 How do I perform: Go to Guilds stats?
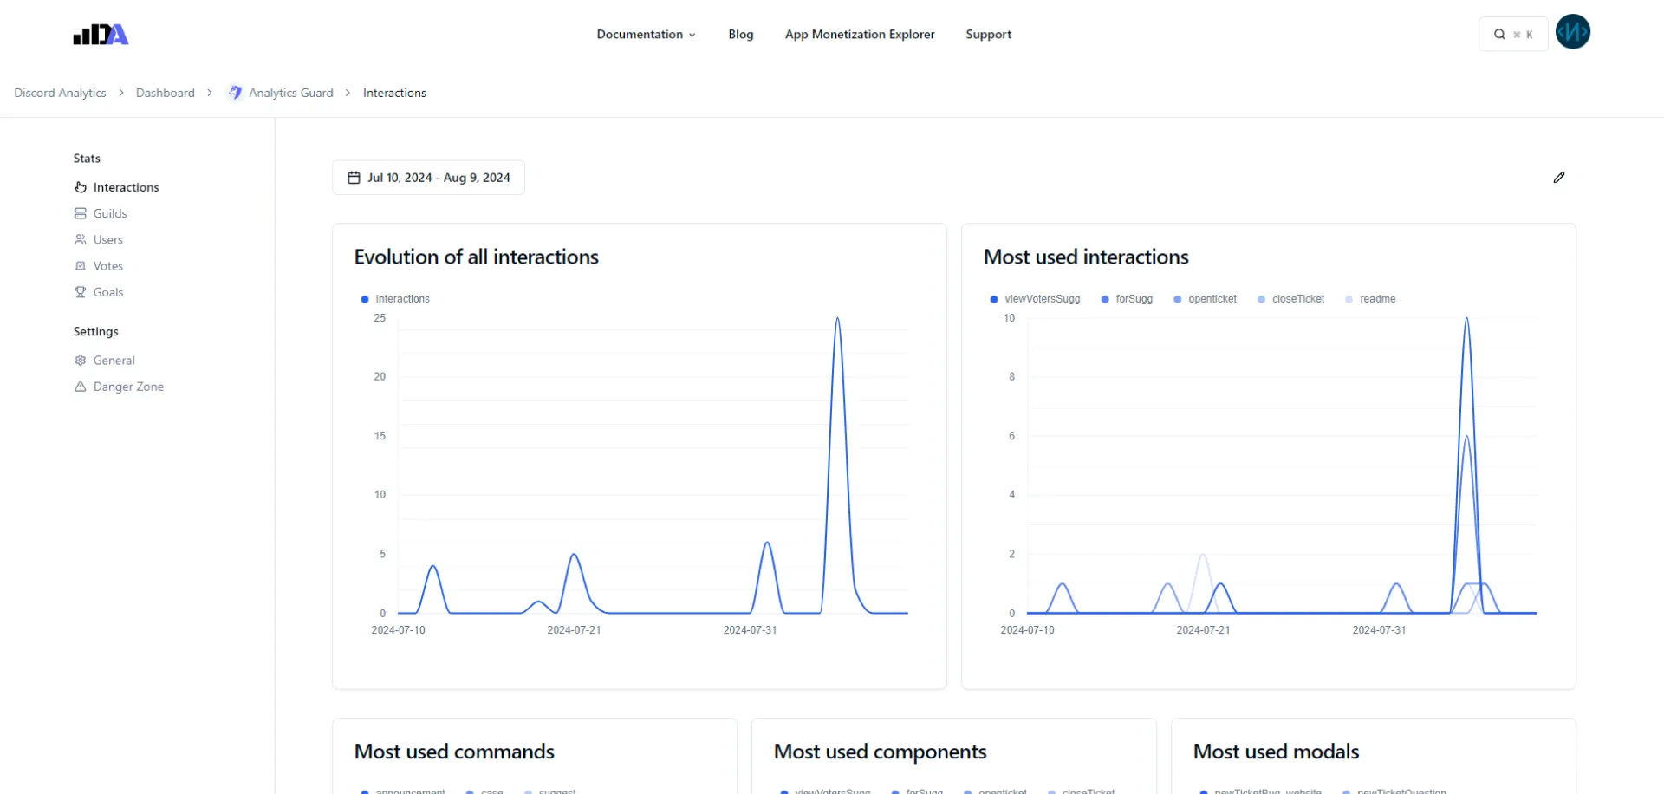coord(110,213)
